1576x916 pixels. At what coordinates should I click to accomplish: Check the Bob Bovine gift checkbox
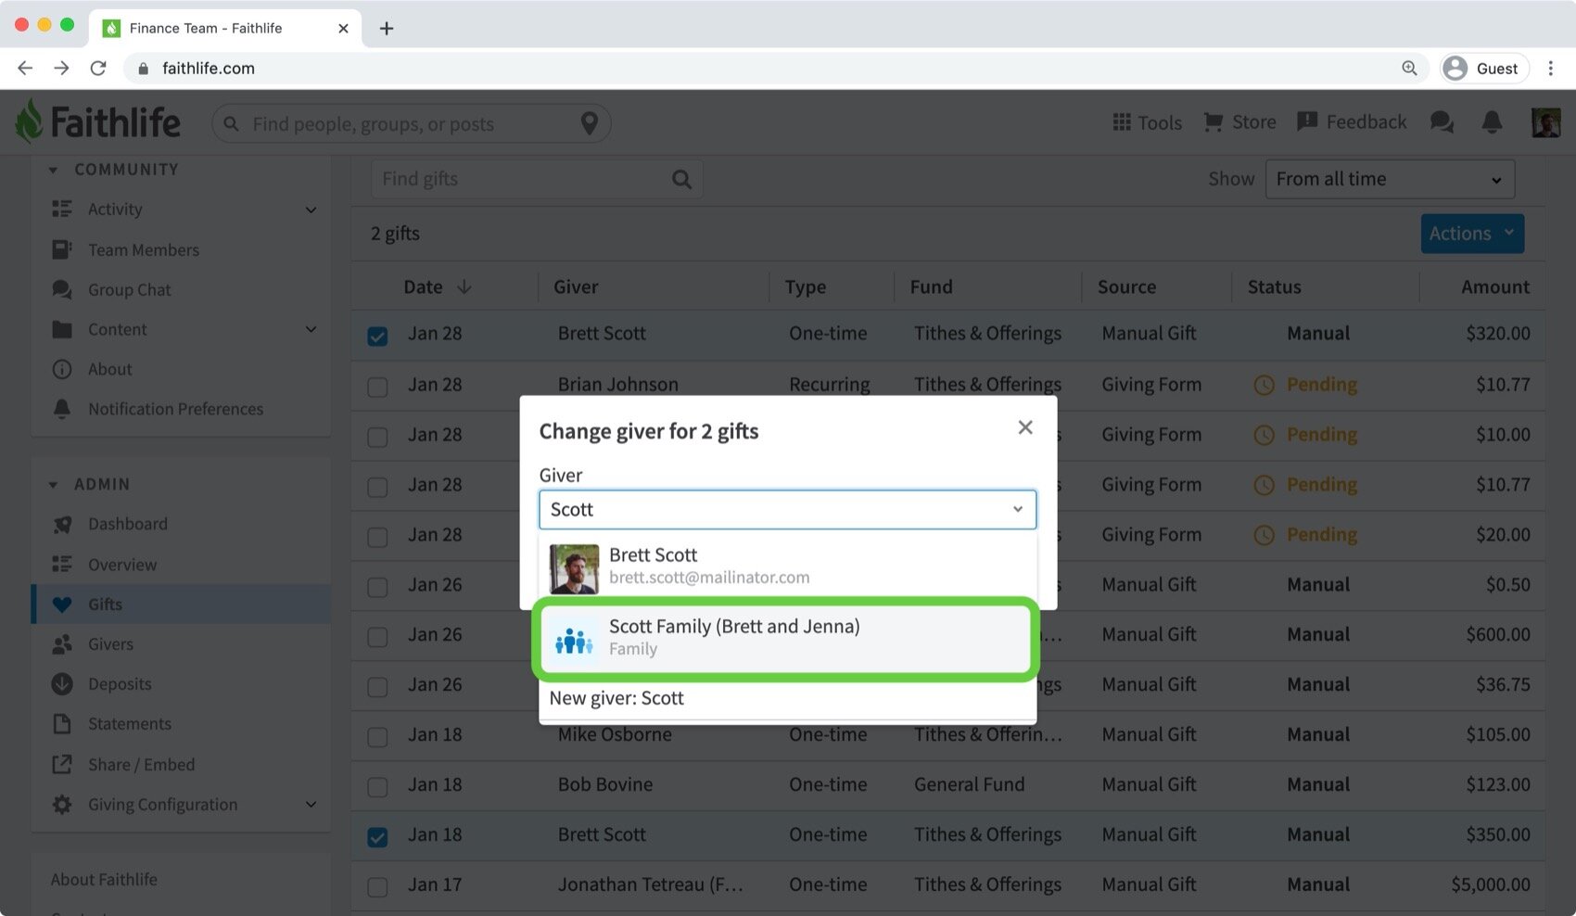point(377,787)
